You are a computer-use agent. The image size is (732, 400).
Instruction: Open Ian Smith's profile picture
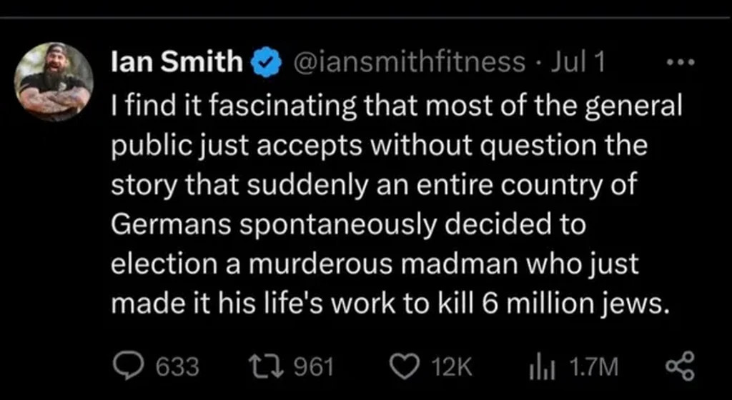point(54,81)
